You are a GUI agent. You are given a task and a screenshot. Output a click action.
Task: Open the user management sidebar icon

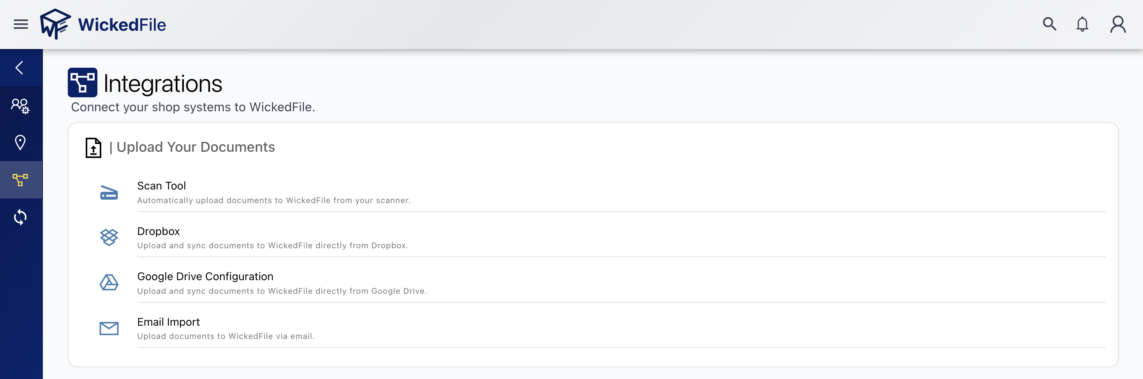(x=19, y=105)
